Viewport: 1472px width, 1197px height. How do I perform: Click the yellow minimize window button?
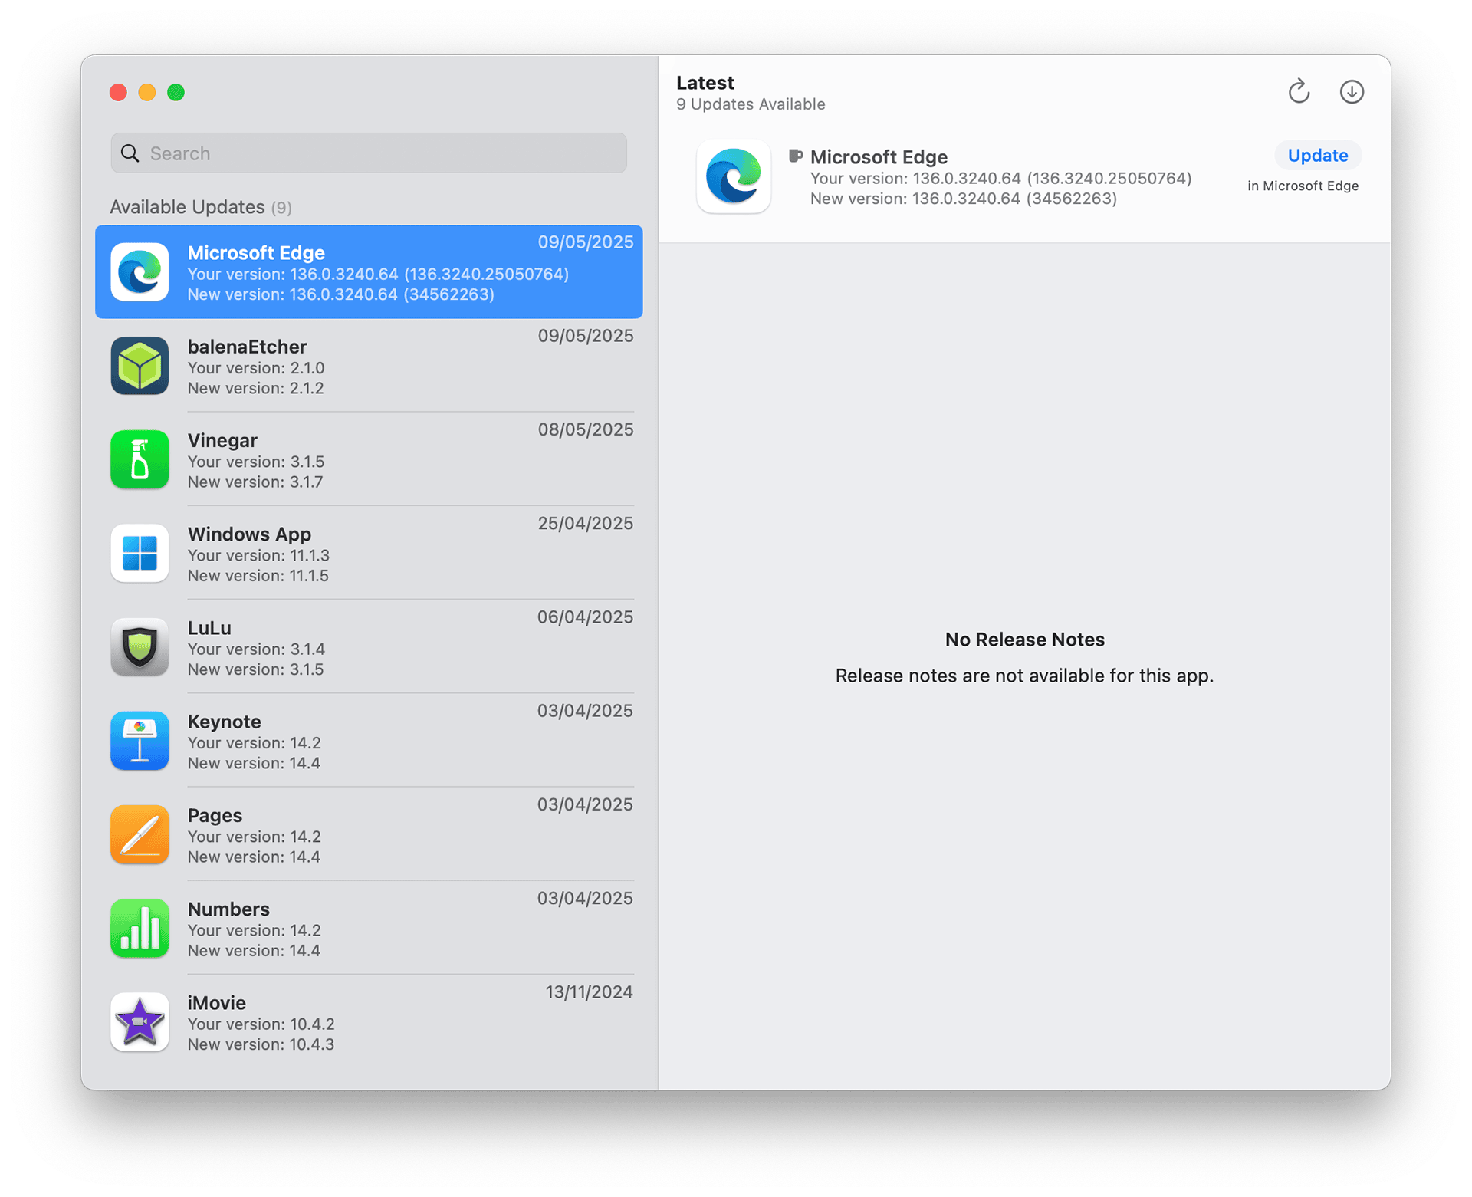pyautogui.click(x=147, y=92)
